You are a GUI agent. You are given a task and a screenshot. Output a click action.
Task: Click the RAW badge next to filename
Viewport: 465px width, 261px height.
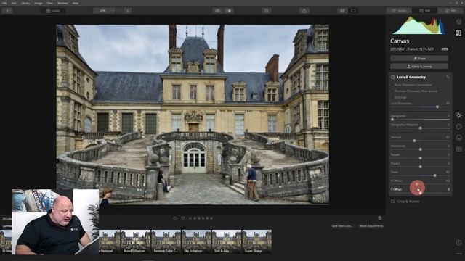pyautogui.click(x=445, y=49)
